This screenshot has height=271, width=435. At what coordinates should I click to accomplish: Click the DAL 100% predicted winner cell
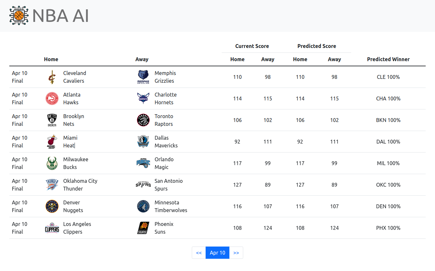[388, 142]
